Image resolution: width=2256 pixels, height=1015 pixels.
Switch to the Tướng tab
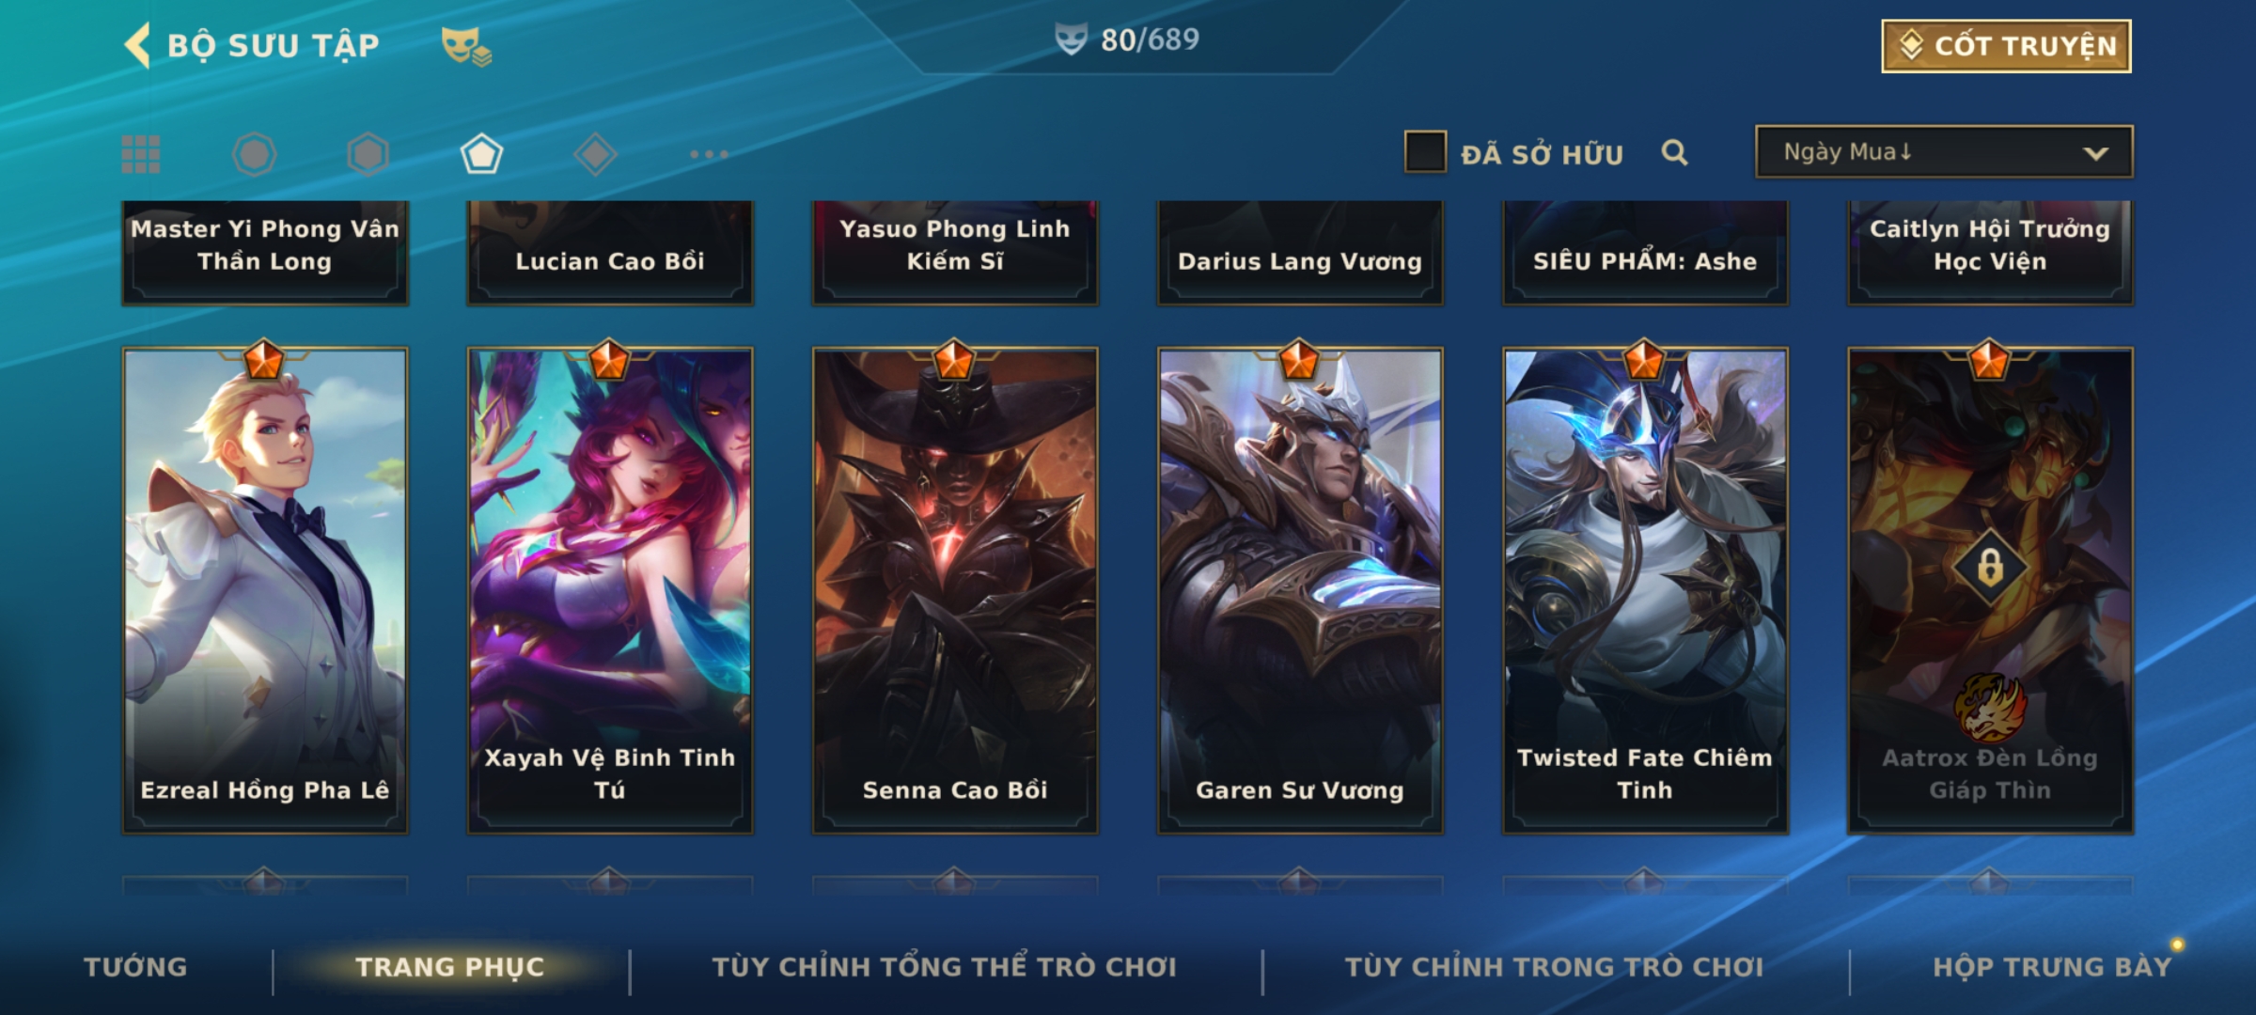tap(135, 967)
